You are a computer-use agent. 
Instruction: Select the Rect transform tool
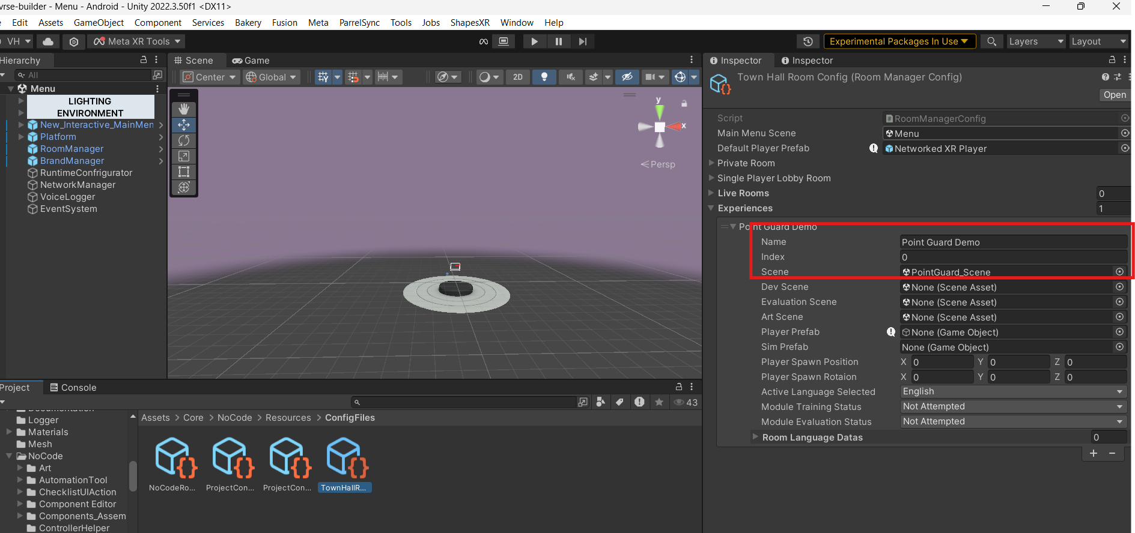click(184, 172)
